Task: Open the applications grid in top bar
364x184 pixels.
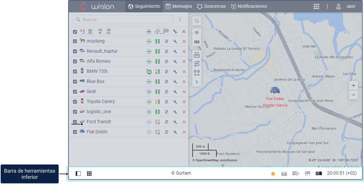Action: pos(316,7)
